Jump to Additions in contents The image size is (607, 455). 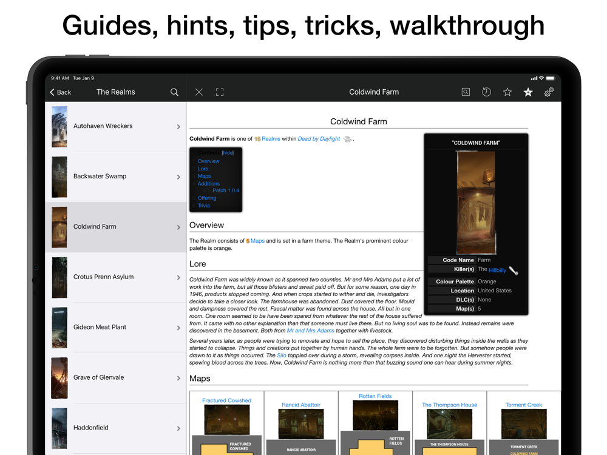[x=209, y=183]
